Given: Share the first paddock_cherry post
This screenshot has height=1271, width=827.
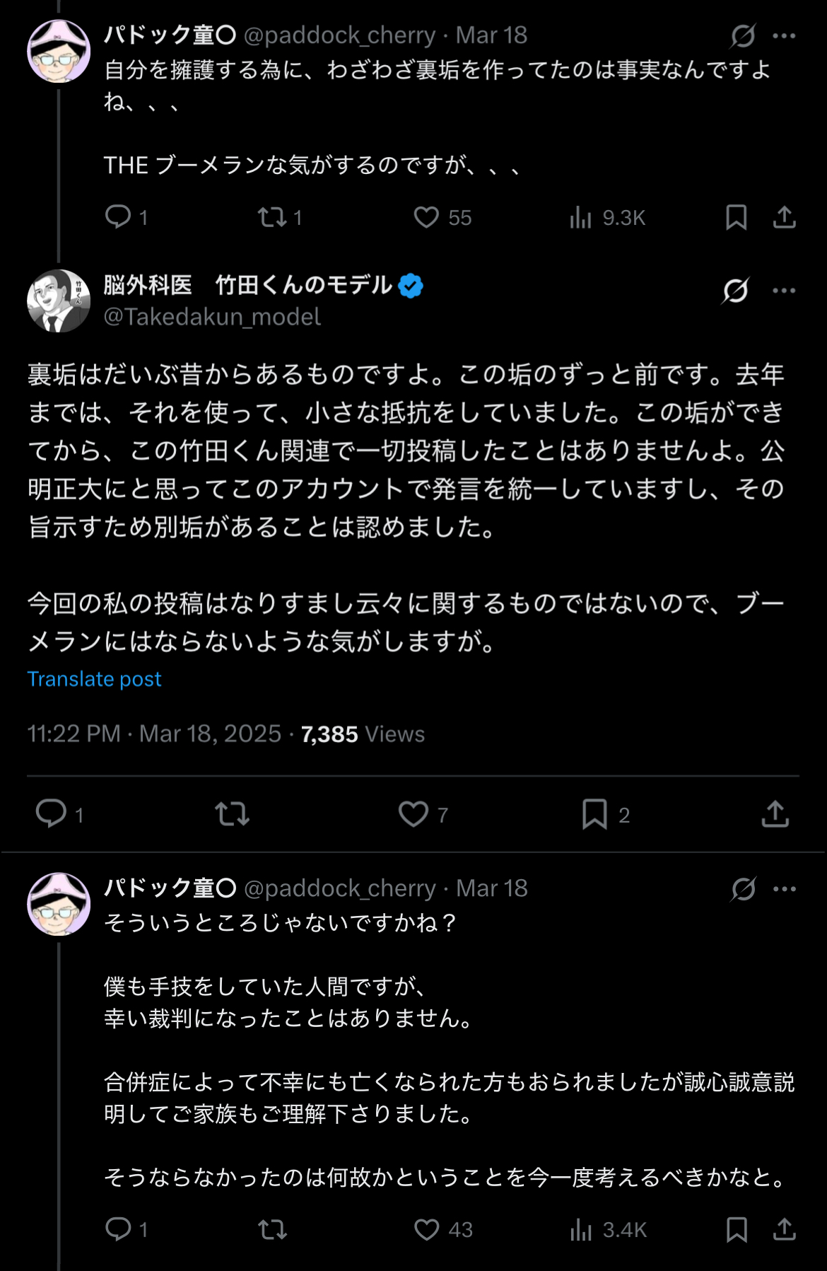Looking at the screenshot, I should (784, 217).
